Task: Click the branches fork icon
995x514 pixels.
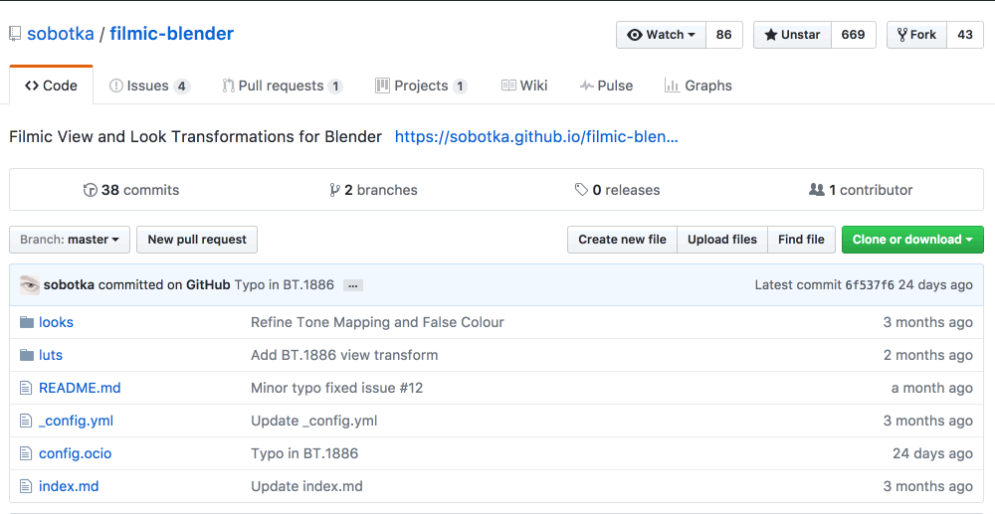Action: pos(334,190)
